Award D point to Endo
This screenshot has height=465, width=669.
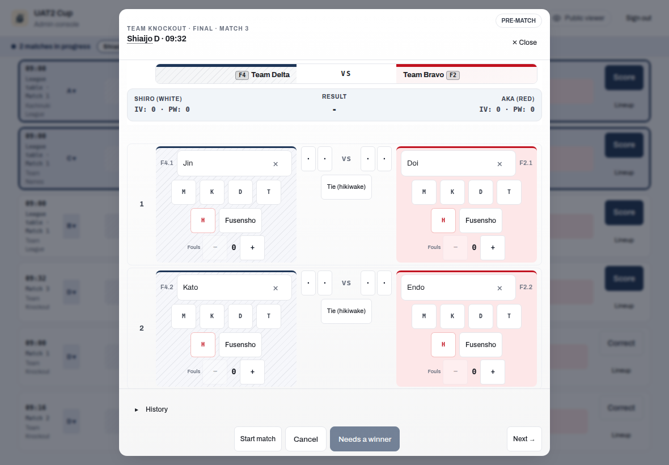click(x=480, y=316)
